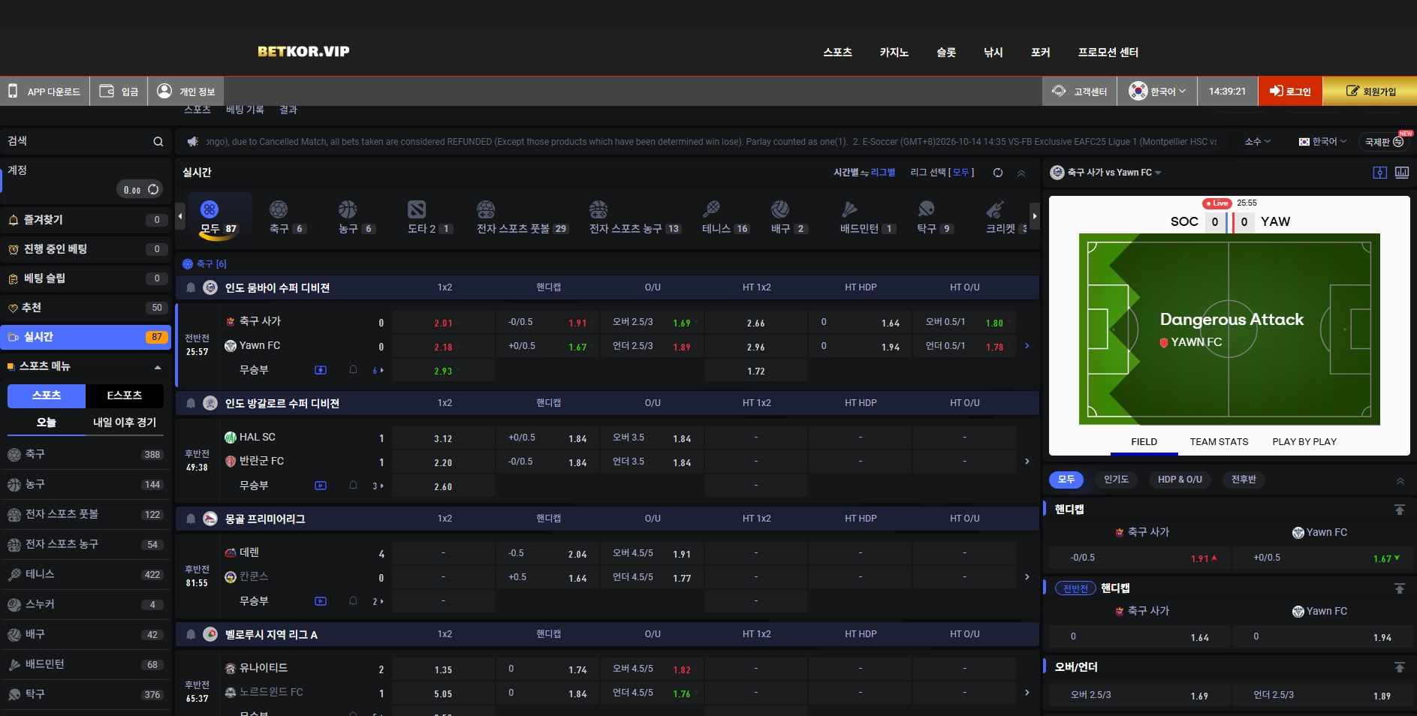Click the 로그인 button
Screen dimensions: 1417x716
(x=1290, y=92)
